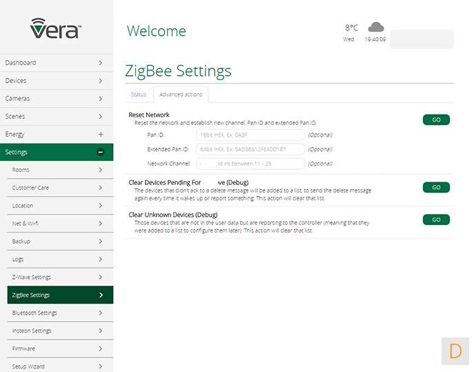The width and height of the screenshot is (476, 372).
Task: Click the Cameras chevron arrow
Action: [101, 99]
